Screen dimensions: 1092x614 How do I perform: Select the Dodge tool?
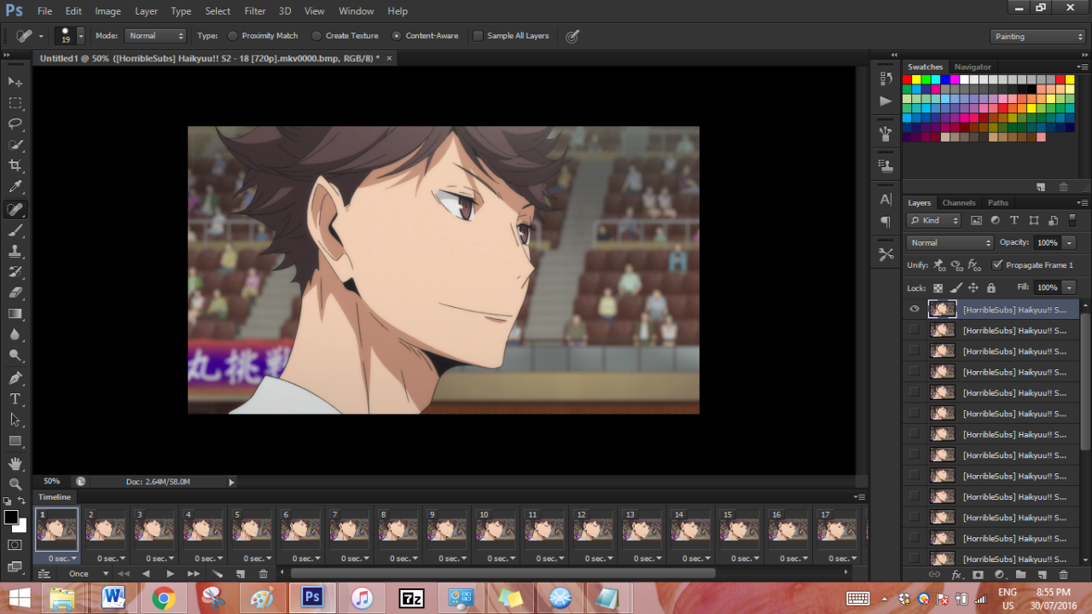(x=15, y=356)
